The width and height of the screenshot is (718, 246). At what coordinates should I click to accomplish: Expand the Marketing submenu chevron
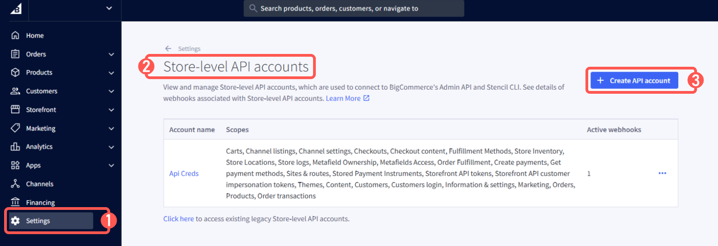click(111, 129)
